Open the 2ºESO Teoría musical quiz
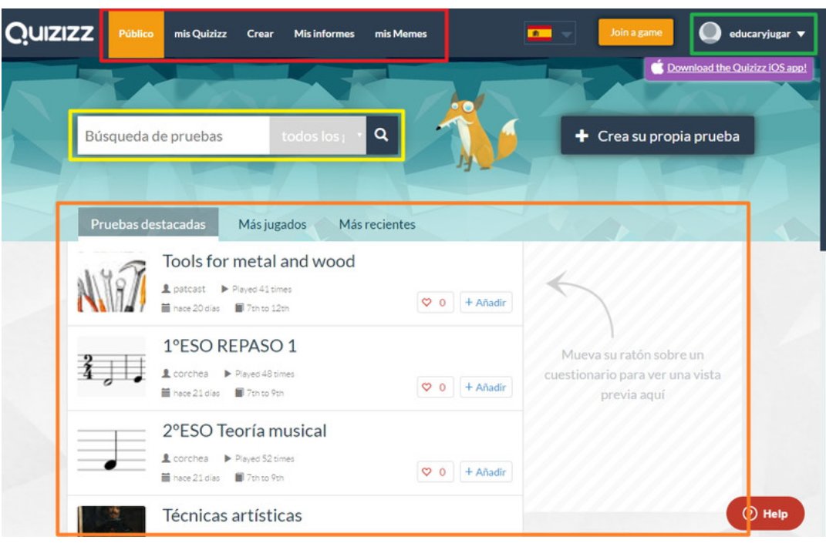This screenshot has width=826, height=550. click(x=244, y=431)
